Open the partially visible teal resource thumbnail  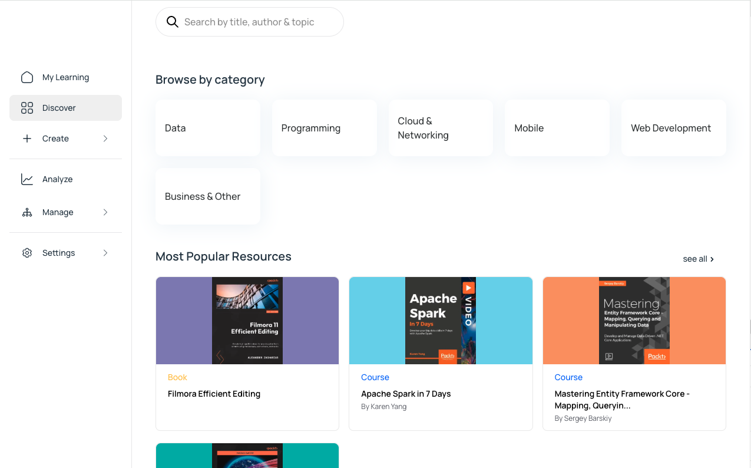pos(247,456)
